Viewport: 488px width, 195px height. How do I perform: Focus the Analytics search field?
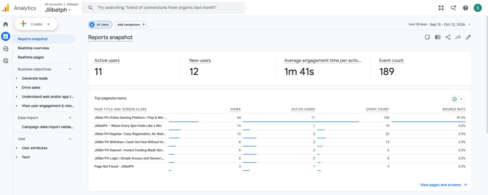click(163, 8)
